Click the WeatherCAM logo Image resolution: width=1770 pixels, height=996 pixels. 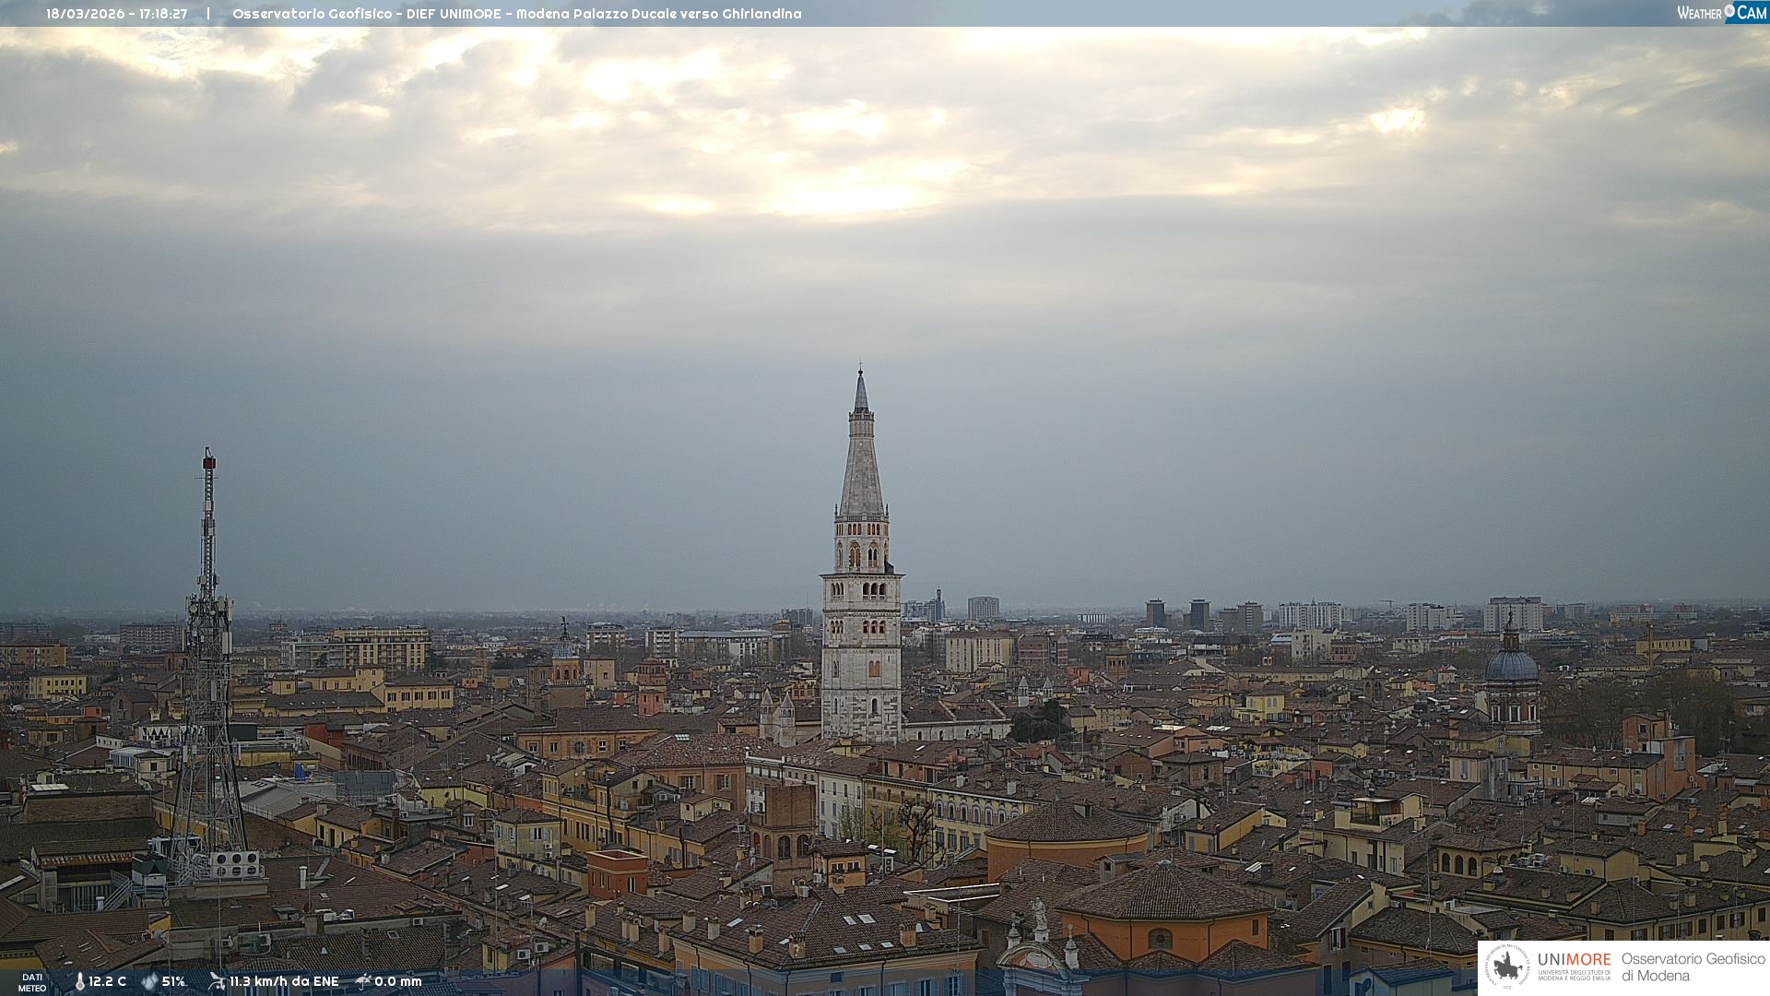point(1721,13)
